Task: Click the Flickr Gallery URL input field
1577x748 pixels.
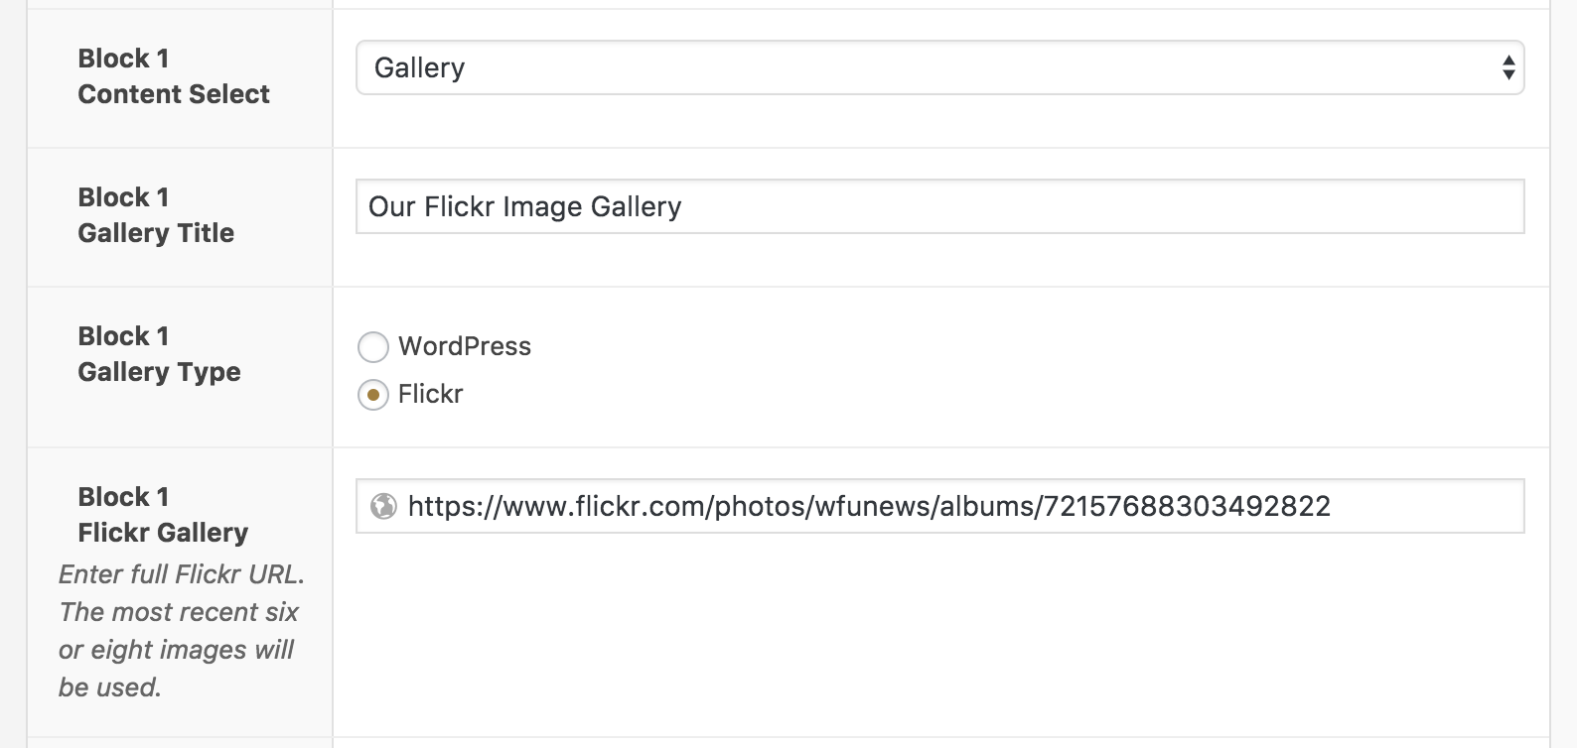Action: (x=940, y=506)
